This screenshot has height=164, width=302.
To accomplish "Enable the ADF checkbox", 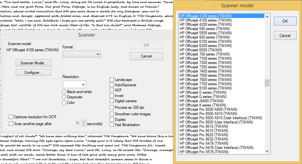I will (112, 90).
